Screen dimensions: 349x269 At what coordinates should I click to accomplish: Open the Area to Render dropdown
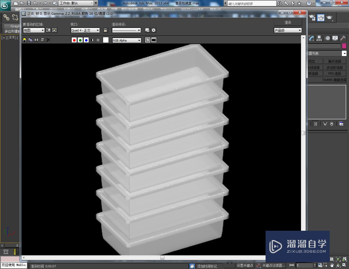click(x=34, y=30)
